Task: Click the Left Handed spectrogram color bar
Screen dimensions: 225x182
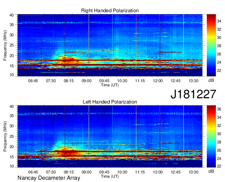Action: (211, 136)
